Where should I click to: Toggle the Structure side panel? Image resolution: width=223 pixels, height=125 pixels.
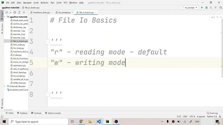click(x=2, y=28)
